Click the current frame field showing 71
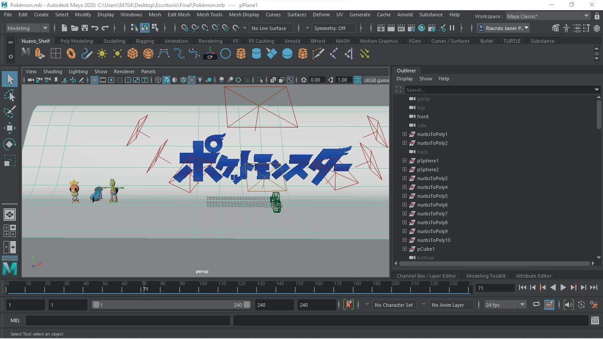 [495, 288]
